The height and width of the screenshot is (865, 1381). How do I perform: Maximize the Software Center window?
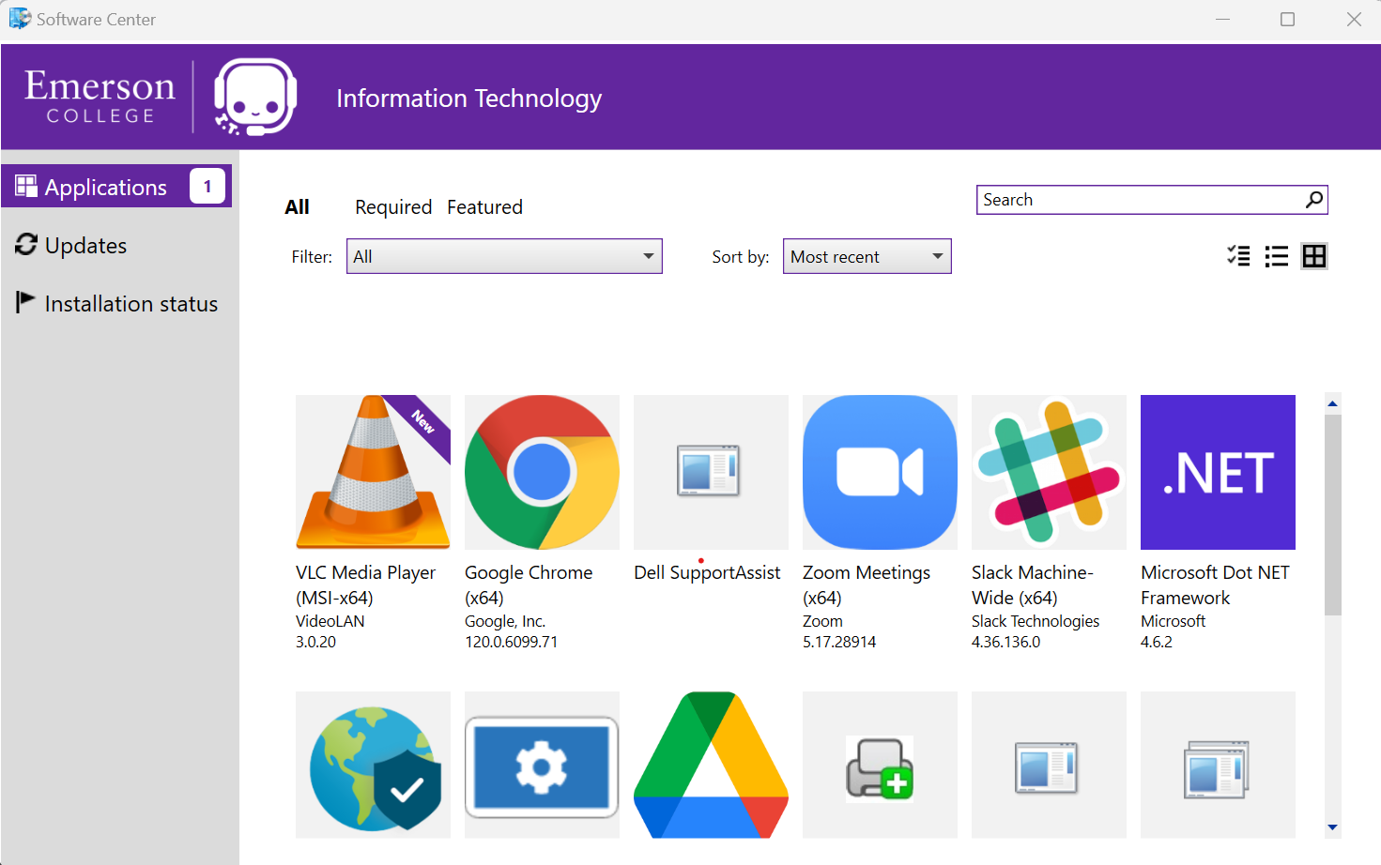click(x=1287, y=19)
